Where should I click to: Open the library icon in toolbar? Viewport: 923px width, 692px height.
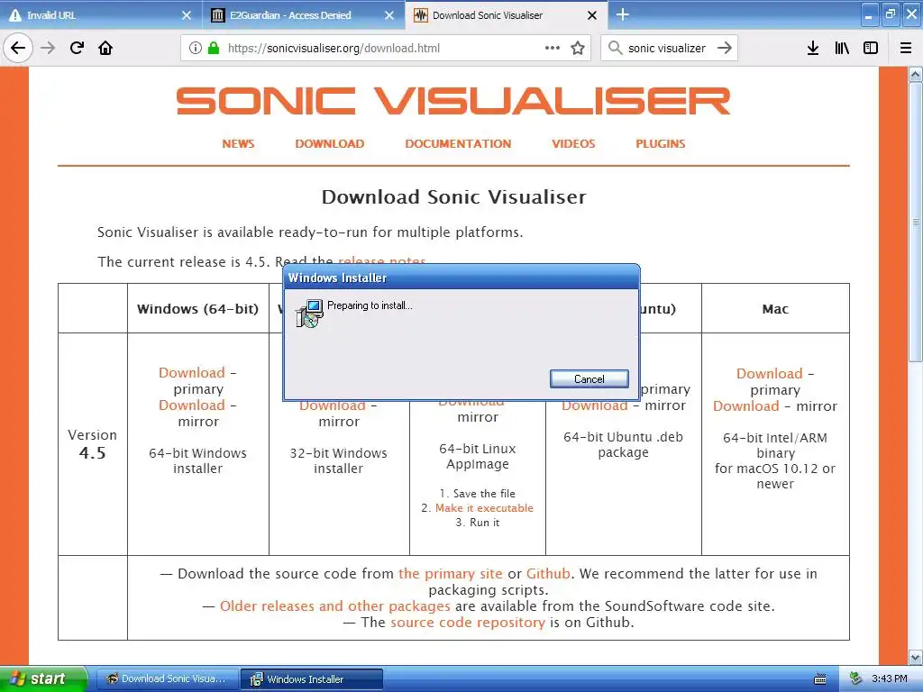pyautogui.click(x=842, y=48)
